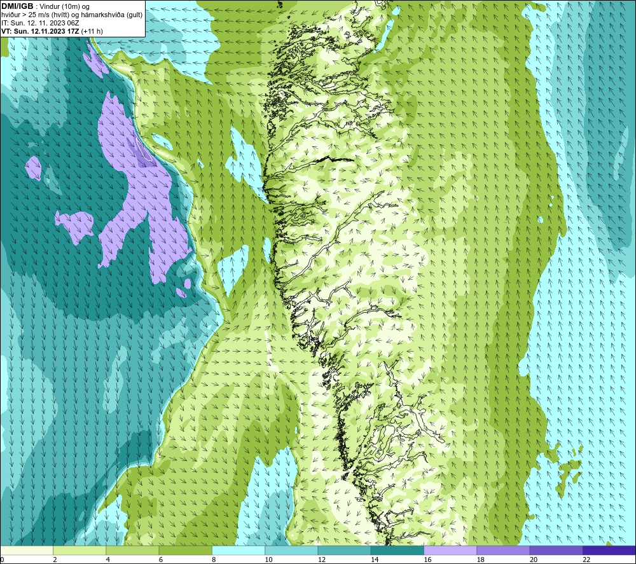Click the 'DMI/IGB' title text

pos(17,6)
